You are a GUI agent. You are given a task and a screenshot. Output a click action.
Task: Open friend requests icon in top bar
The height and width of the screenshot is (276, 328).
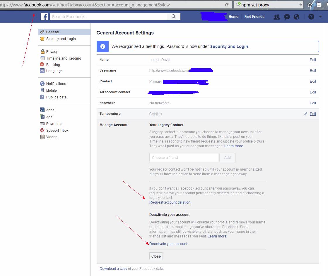coord(277,17)
